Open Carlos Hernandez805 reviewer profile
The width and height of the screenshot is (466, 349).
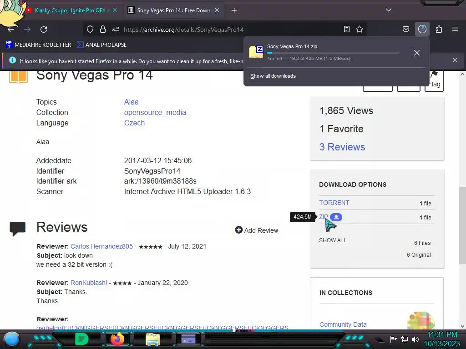101,246
